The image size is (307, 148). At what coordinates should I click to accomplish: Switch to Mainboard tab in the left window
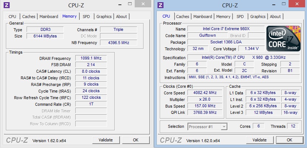(x=49, y=17)
